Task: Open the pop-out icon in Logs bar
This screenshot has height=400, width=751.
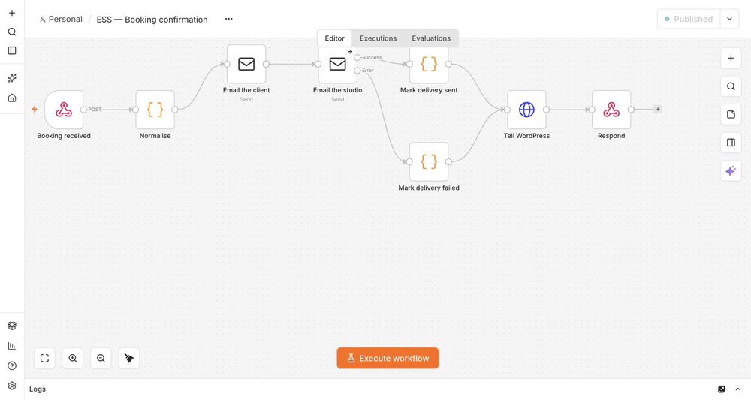Action: click(x=722, y=389)
